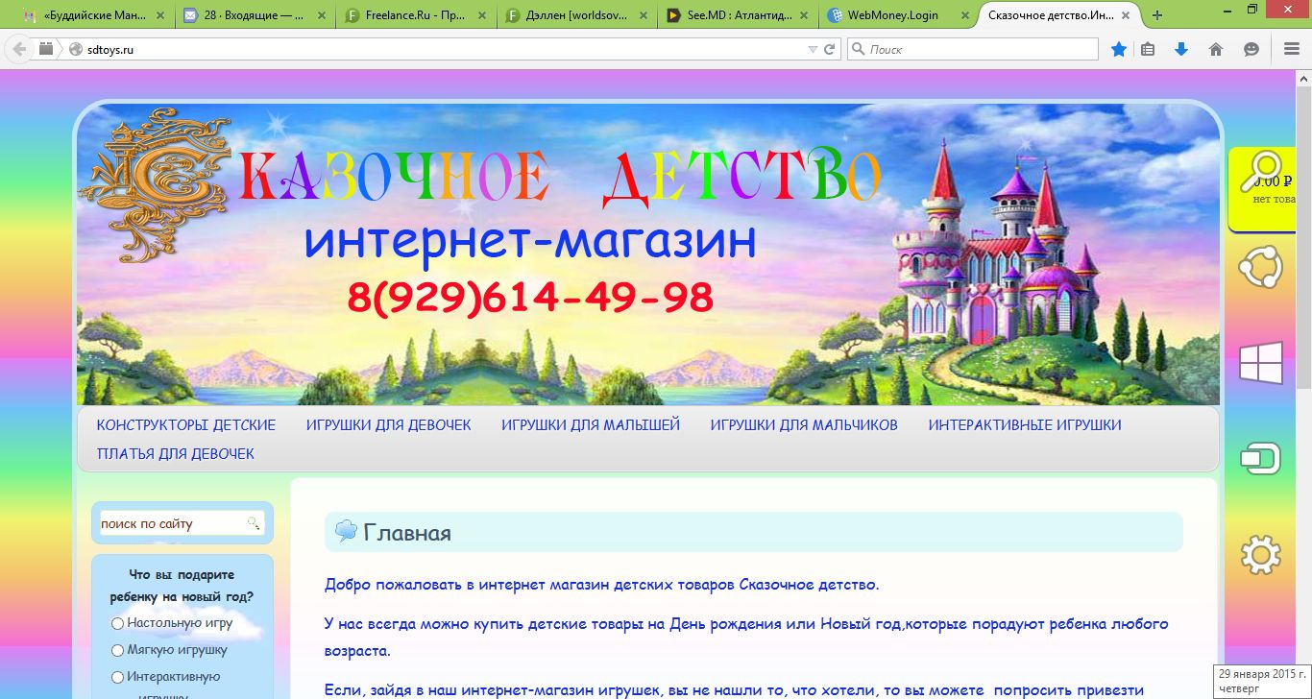The image size is (1312, 699).
Task: Click the site search field 'поиск по сайту'
Action: click(171, 523)
